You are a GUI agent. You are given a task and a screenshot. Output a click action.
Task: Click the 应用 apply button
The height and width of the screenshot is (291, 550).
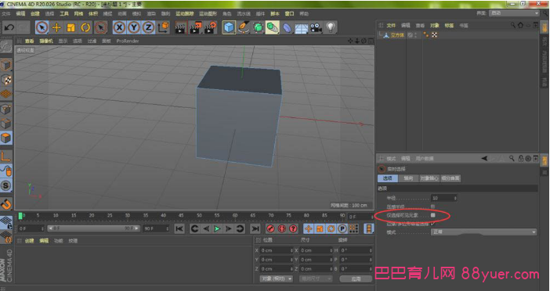(356, 278)
